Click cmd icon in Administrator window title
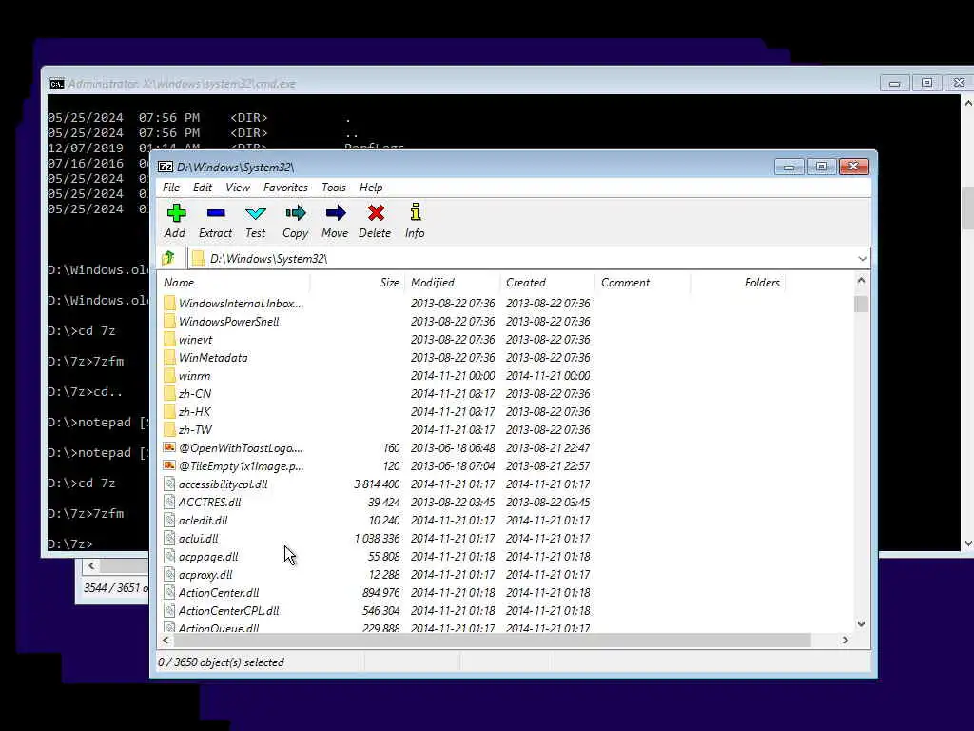The image size is (974, 731). 56,84
